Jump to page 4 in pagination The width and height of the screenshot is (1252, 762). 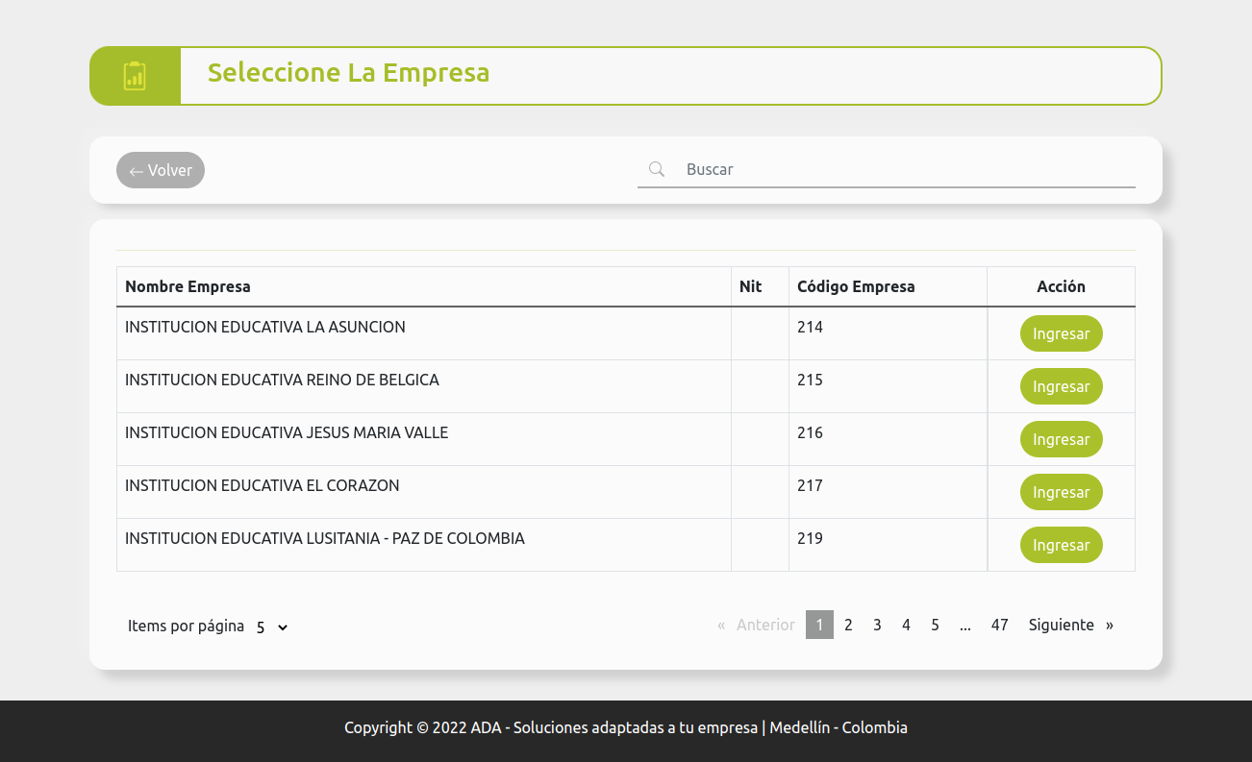906,625
